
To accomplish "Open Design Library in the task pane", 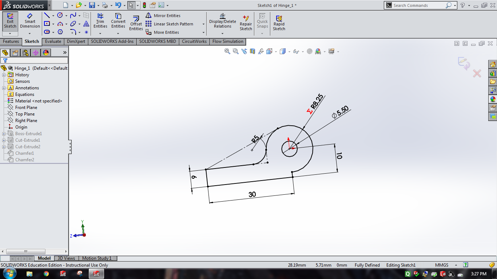I will coord(493,73).
